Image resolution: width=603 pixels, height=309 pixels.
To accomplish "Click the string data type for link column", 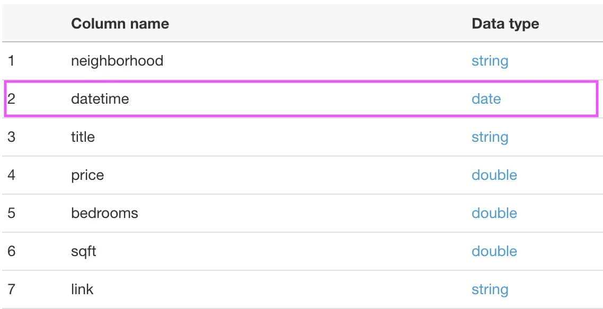I will point(490,289).
